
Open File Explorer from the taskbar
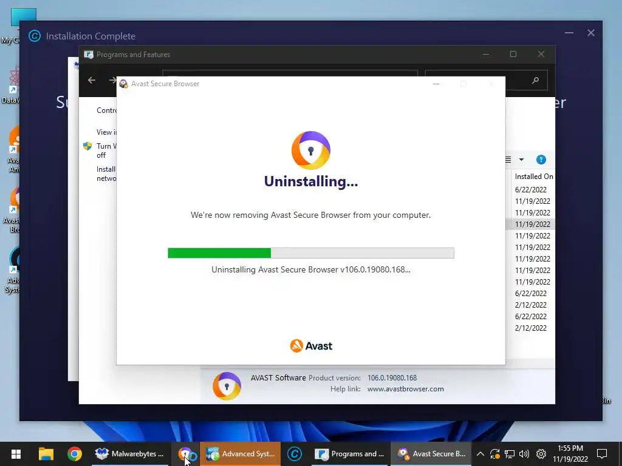[x=46, y=454]
